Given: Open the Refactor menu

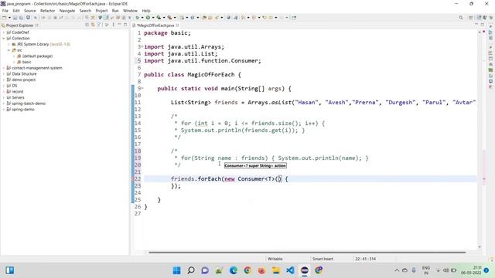Looking at the screenshot, I should pyautogui.click(x=48, y=11).
